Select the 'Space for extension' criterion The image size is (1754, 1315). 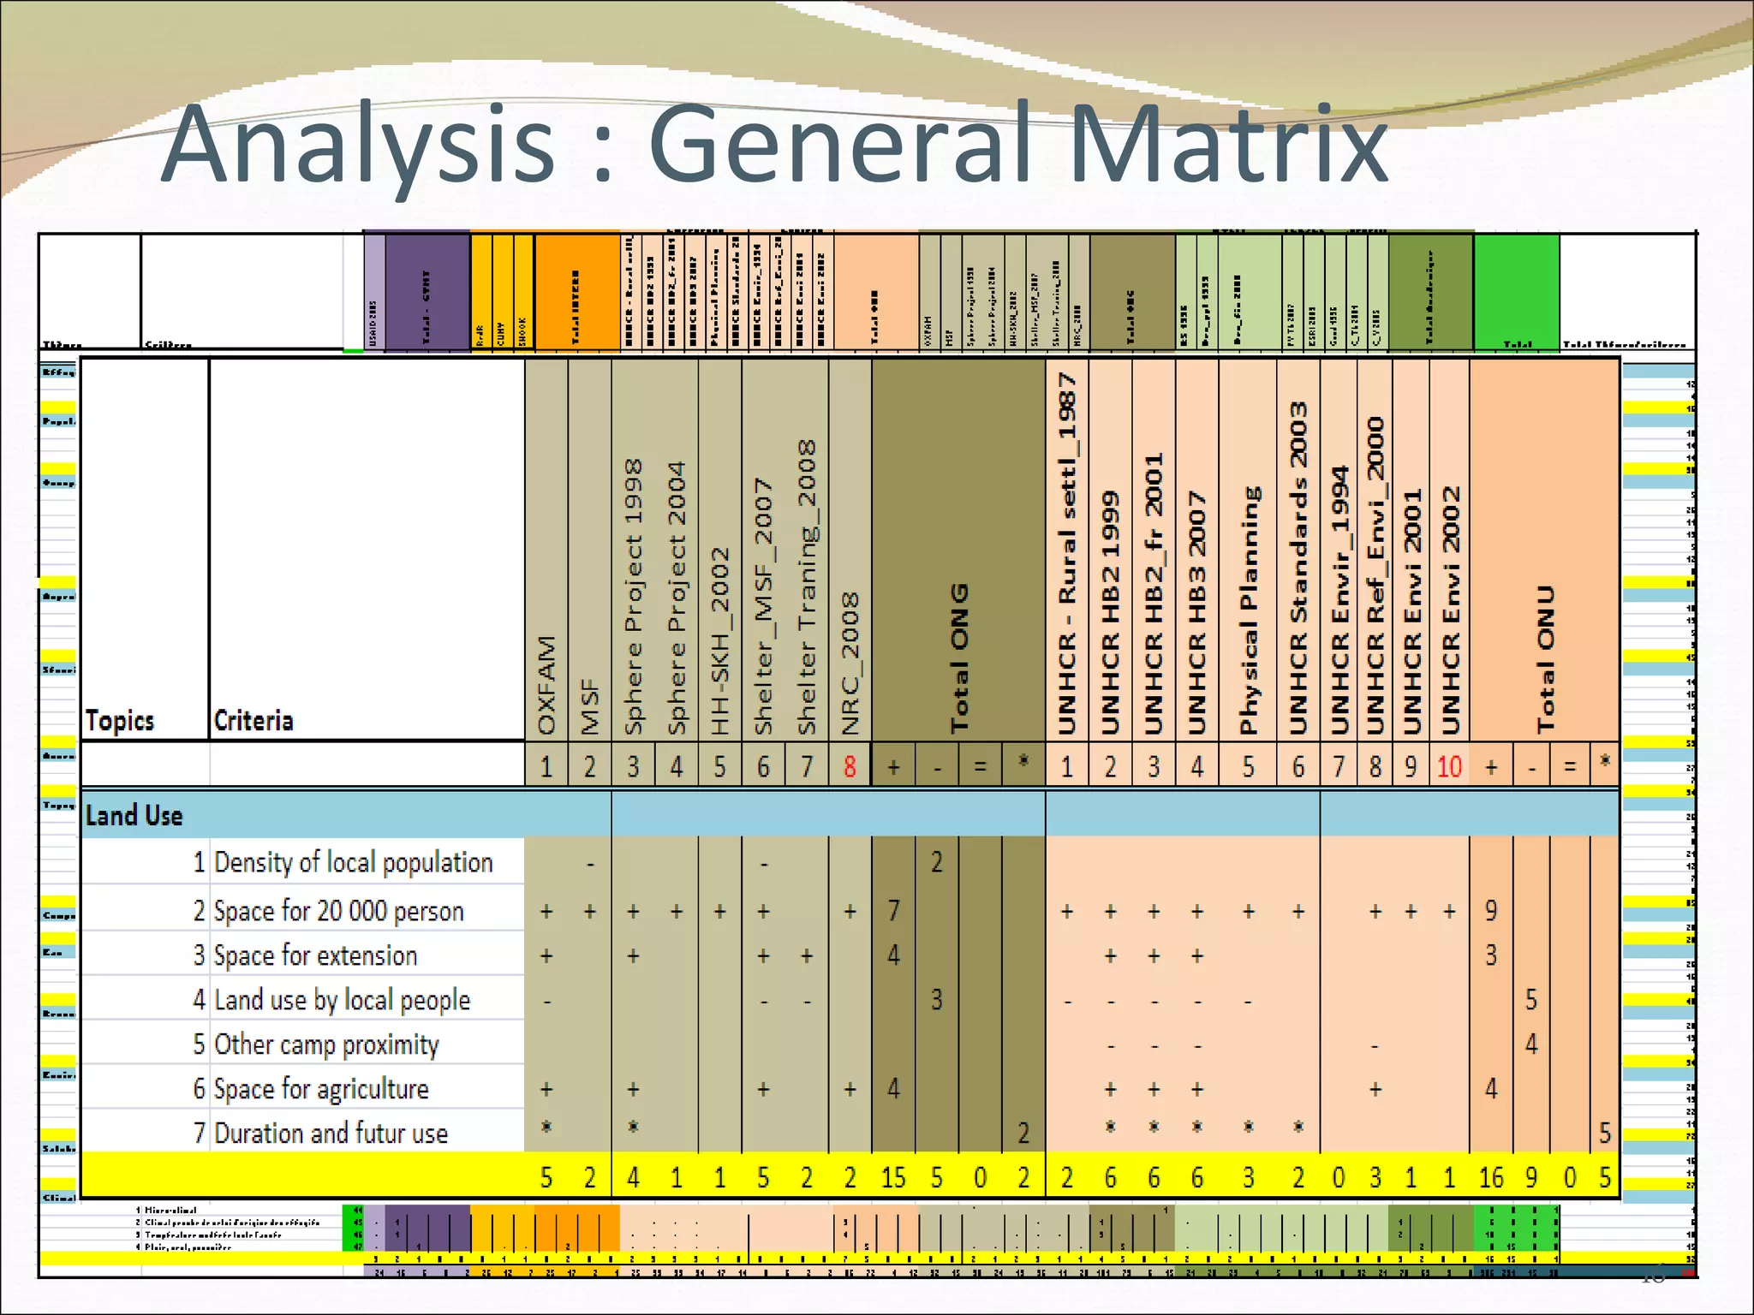[x=315, y=955]
